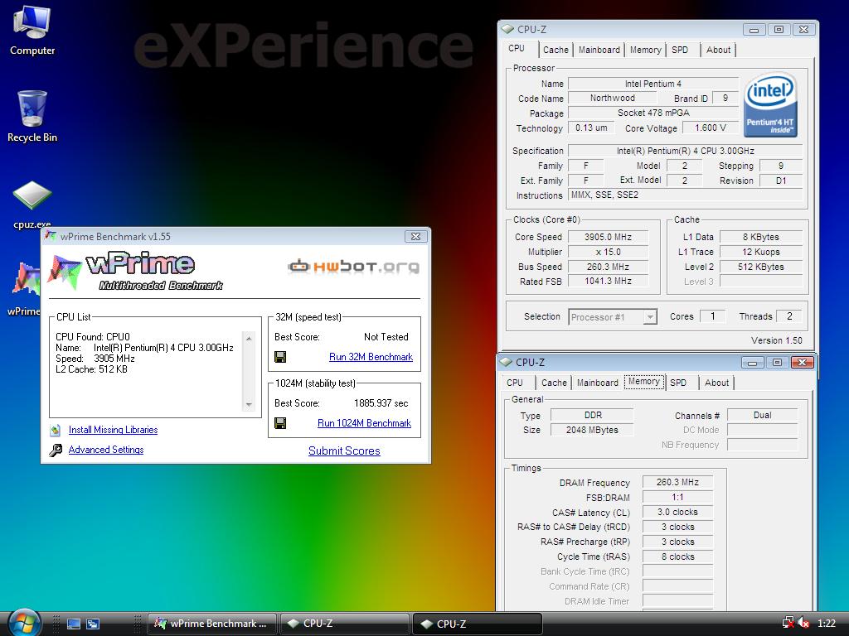Click the CPU List scrollbar down arrow
The width and height of the screenshot is (849, 636).
249,404
